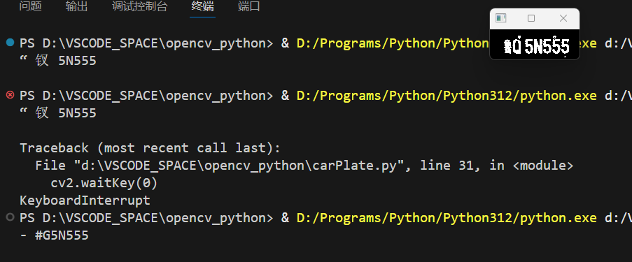Select the 调试控制台 tab
The width and height of the screenshot is (632, 262).
[x=140, y=7]
